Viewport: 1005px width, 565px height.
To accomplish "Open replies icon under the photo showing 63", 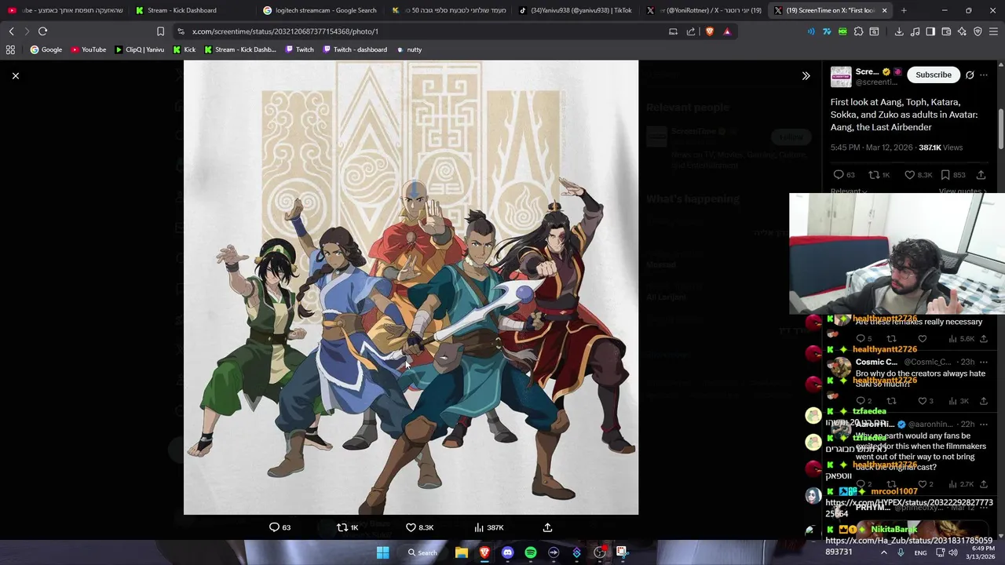I will (274, 527).
